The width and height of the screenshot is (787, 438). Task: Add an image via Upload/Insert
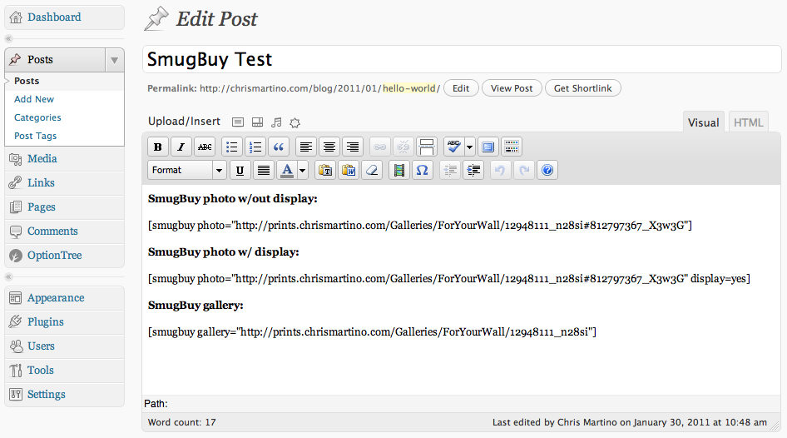[x=238, y=122]
